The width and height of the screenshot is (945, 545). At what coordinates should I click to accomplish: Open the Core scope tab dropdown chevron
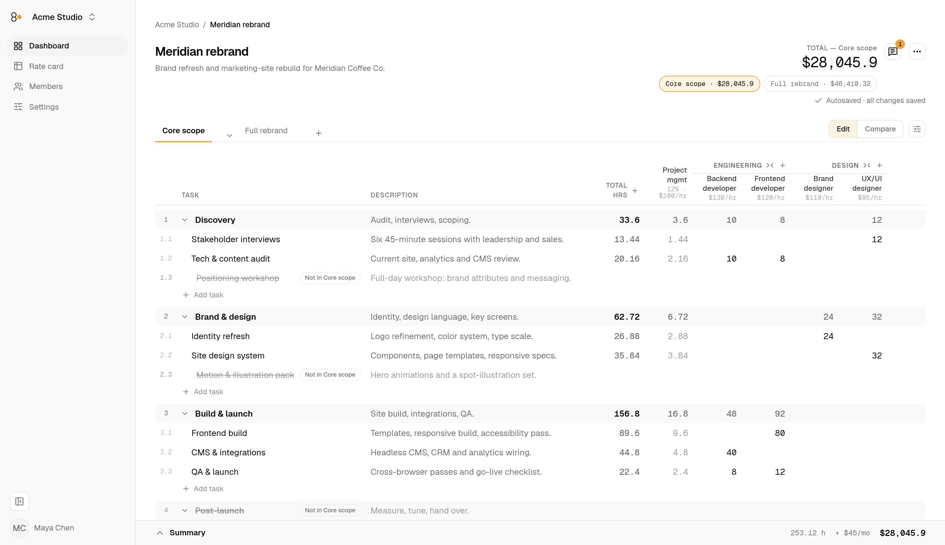point(230,135)
